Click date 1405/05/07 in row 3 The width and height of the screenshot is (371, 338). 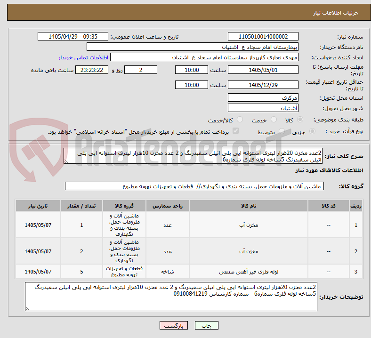38,272
